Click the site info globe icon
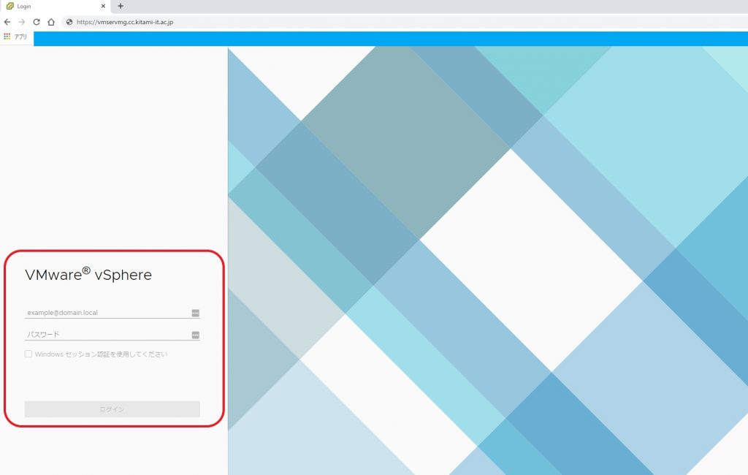 tap(69, 22)
